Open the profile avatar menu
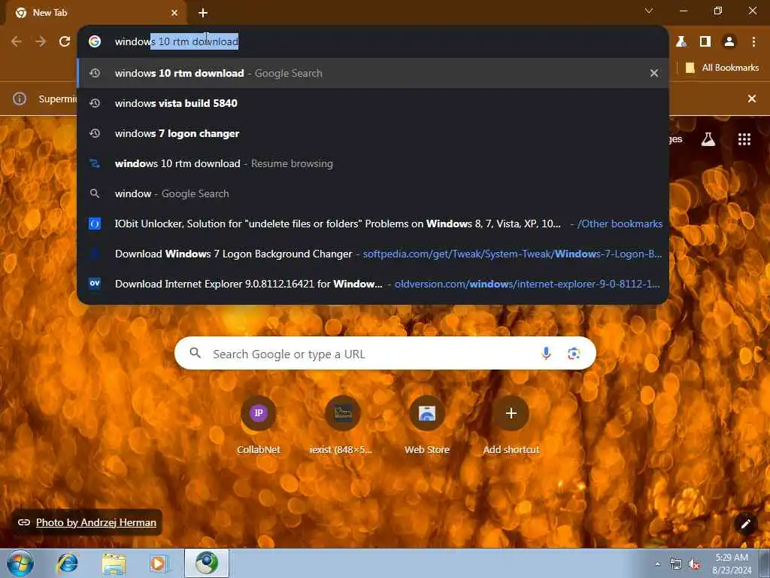This screenshot has width=770, height=578. click(x=729, y=42)
